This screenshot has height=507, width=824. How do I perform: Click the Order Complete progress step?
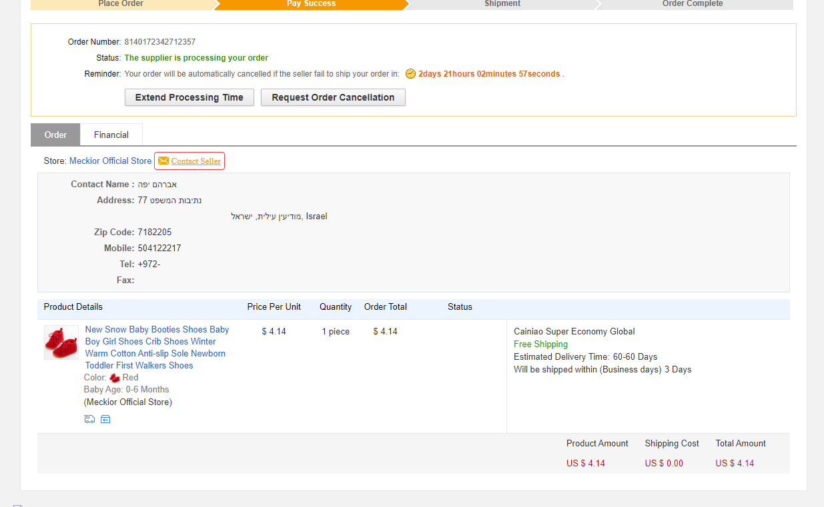click(693, 4)
